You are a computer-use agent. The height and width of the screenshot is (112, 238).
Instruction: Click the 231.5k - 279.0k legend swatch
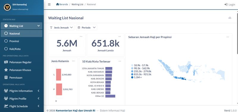pos(132,71)
